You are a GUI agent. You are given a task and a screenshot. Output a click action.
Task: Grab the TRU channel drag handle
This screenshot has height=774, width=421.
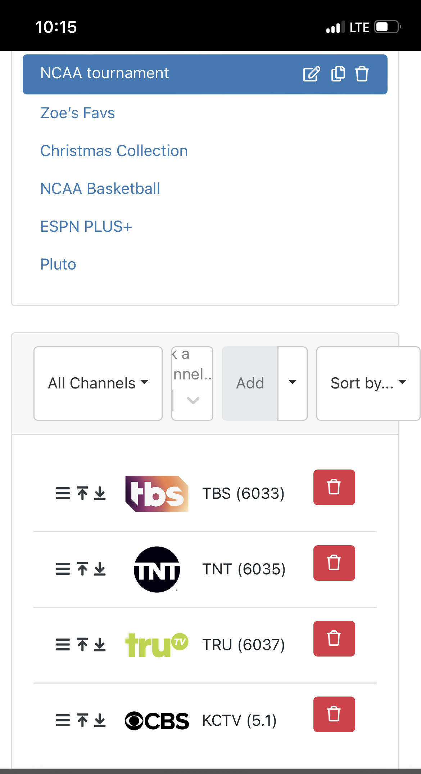(63, 645)
